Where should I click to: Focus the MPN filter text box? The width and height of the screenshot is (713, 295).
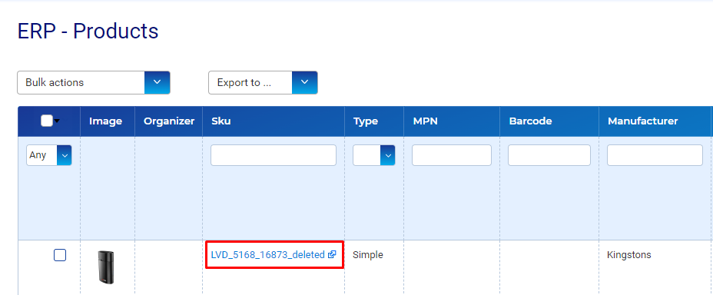coord(452,155)
